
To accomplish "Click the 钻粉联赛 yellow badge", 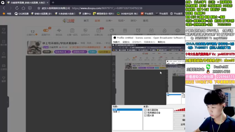I will (x=104, y=52).
